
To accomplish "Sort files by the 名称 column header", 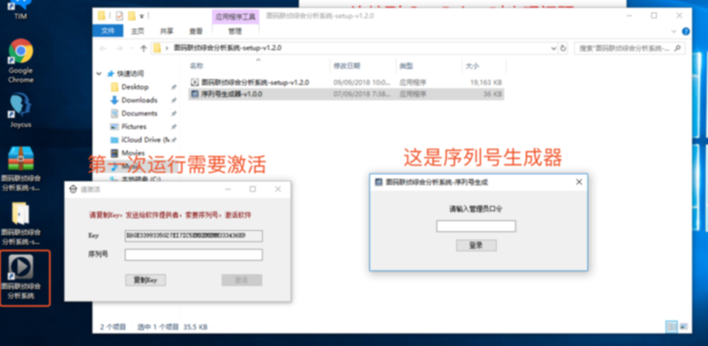I will point(196,66).
